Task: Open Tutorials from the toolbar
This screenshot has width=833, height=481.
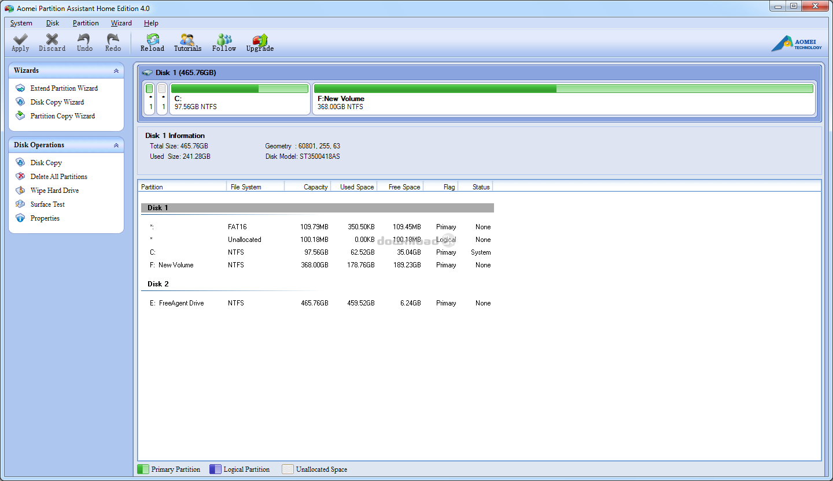Action: [187, 42]
